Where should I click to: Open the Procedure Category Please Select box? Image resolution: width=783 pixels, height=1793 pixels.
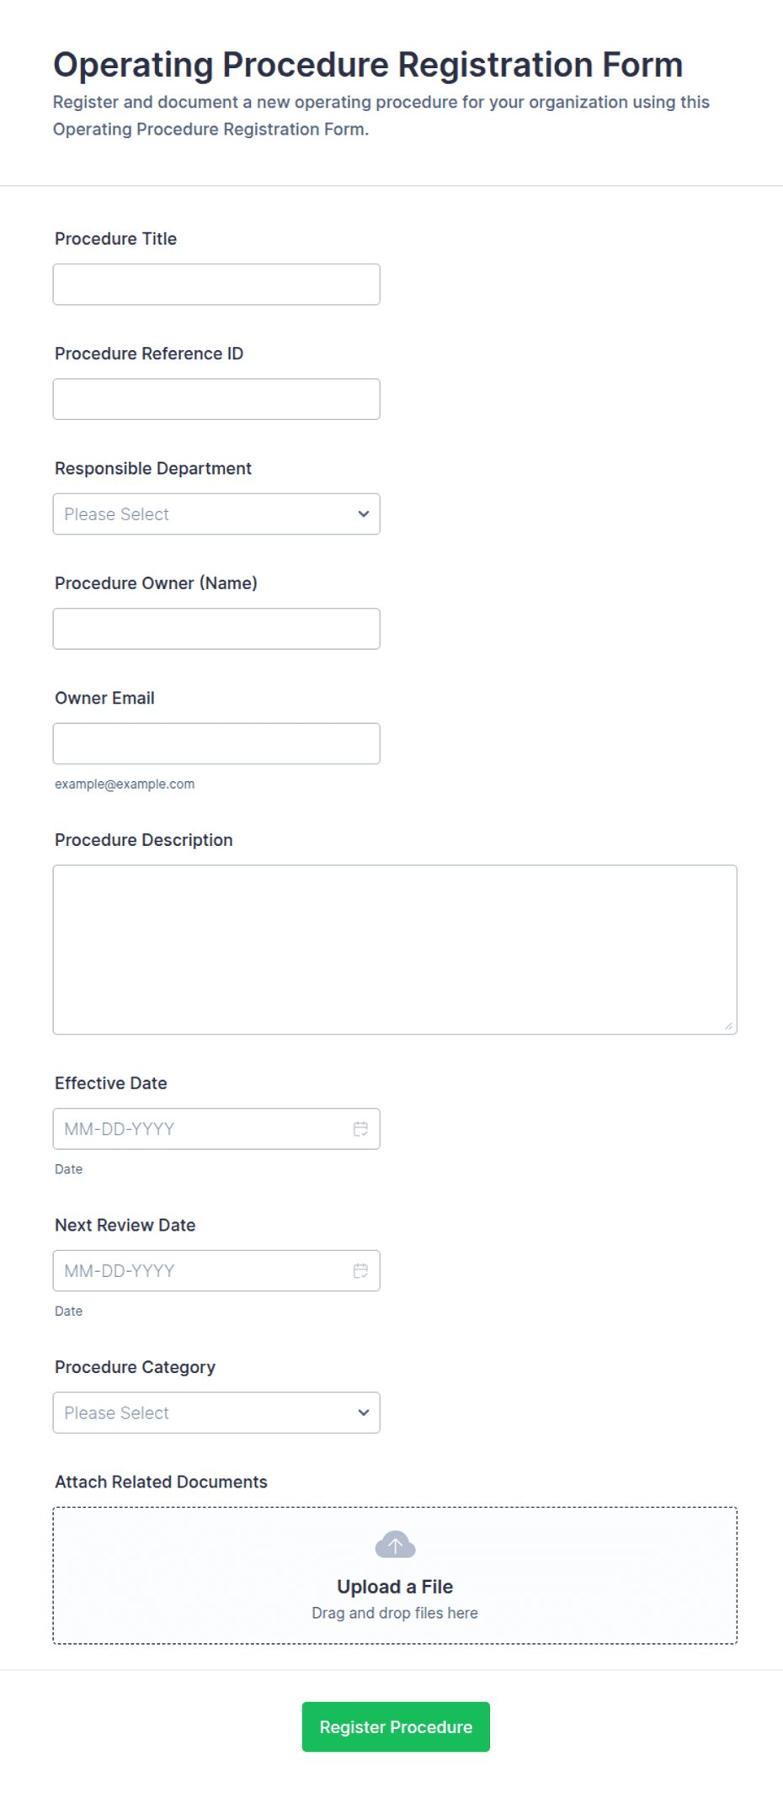click(216, 1413)
